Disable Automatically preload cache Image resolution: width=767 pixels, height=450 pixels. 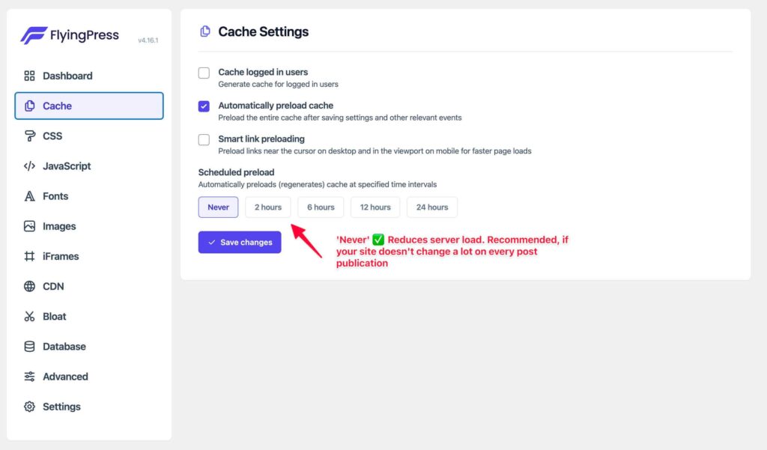(x=203, y=106)
